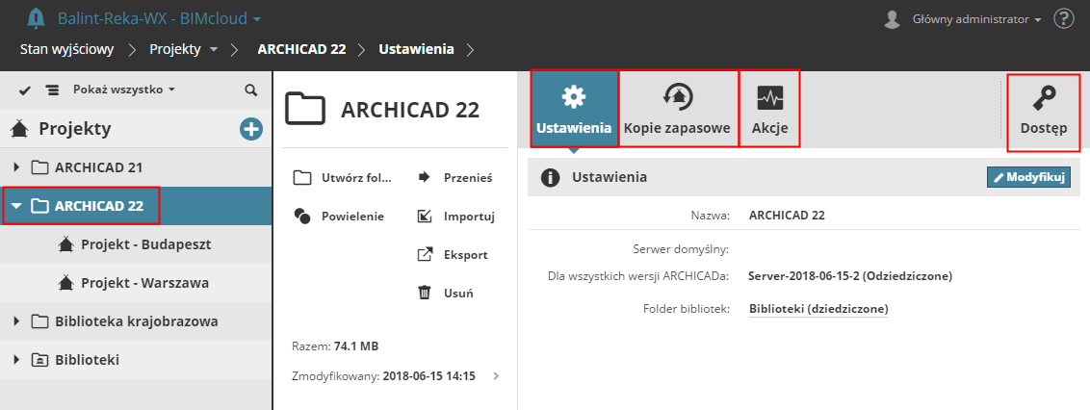Add a new project with the plus icon
Screen dimensions: 1090x410
[x=251, y=129]
